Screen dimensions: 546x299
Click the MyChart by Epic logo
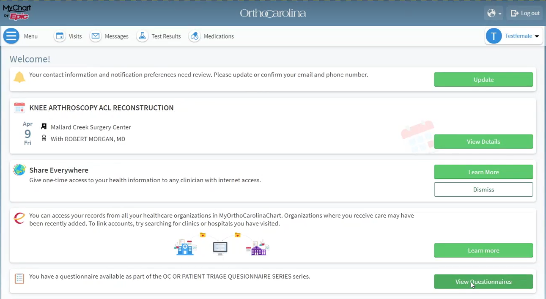pos(17,12)
